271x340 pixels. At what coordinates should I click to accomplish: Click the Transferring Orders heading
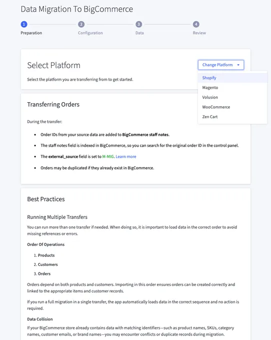click(53, 105)
